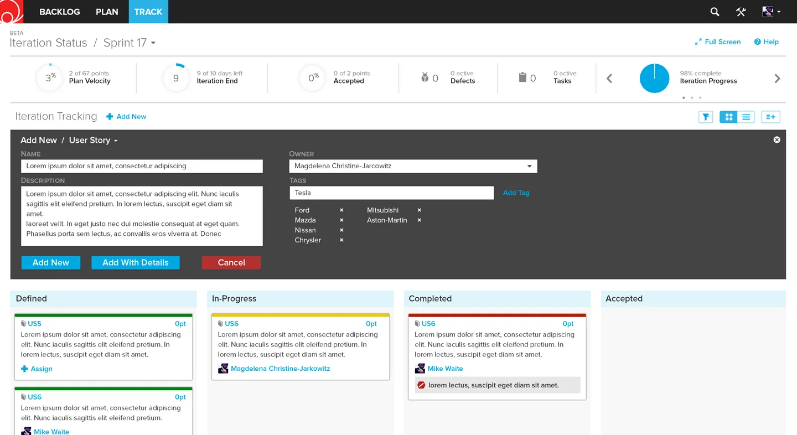Remove the Aston-Martin tag
797x435 pixels.
pyautogui.click(x=419, y=220)
